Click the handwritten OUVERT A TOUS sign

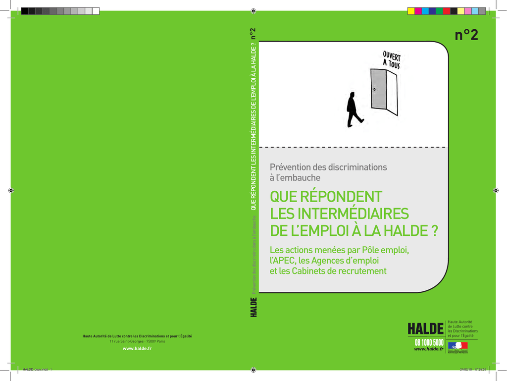point(392,60)
